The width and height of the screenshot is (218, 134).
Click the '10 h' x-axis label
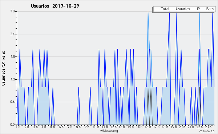tap(96, 127)
